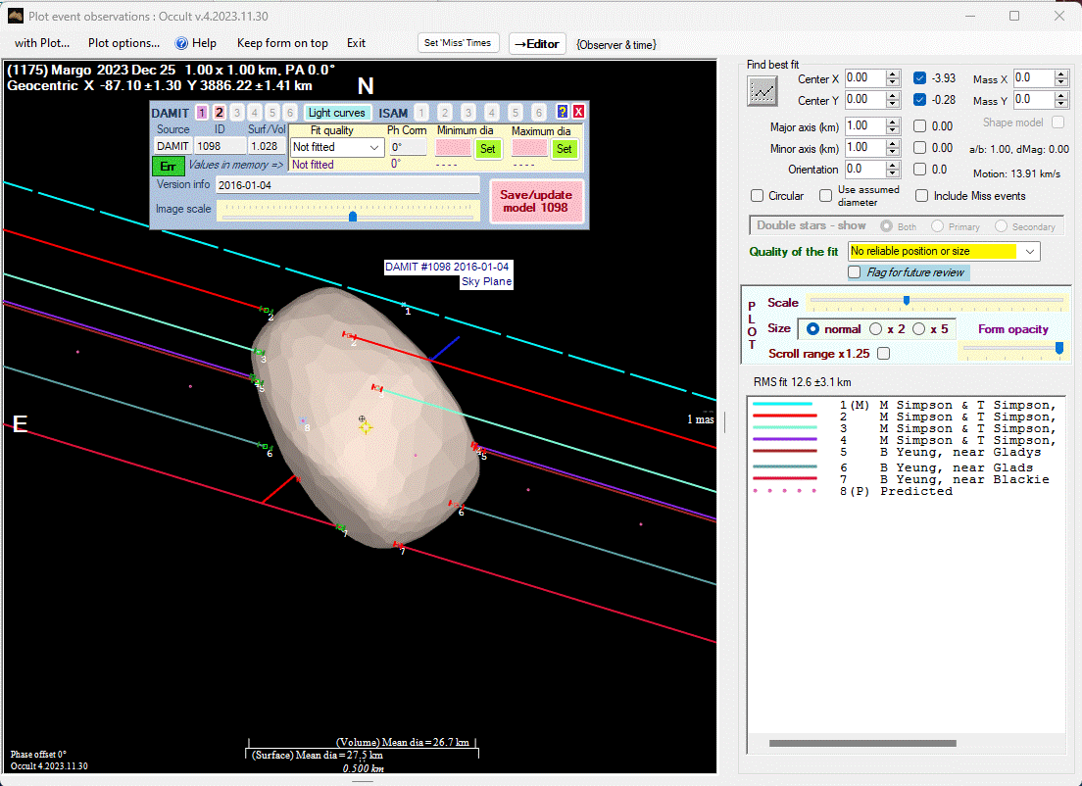The width and height of the screenshot is (1082, 786).
Task: Expand the Quality of the fit dropdown
Action: coord(1029,252)
